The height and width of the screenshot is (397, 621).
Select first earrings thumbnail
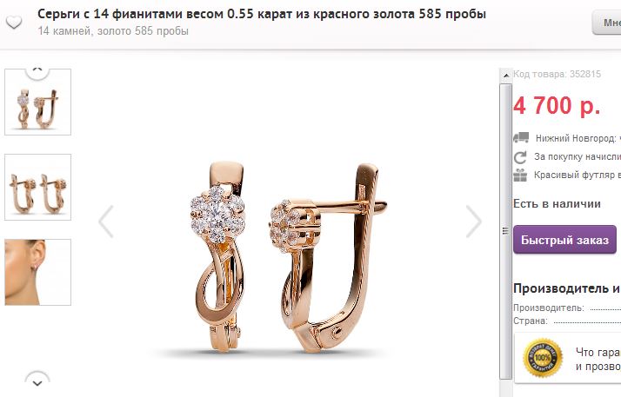tap(37, 102)
